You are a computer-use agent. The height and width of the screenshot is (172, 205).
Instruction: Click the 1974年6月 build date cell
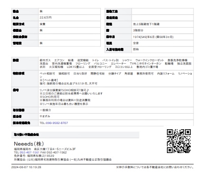click(x=163, y=37)
